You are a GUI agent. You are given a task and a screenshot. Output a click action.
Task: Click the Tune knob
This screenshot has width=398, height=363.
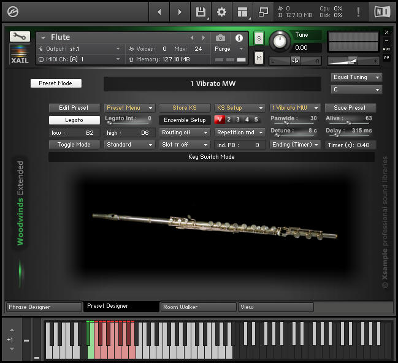tap(280, 40)
